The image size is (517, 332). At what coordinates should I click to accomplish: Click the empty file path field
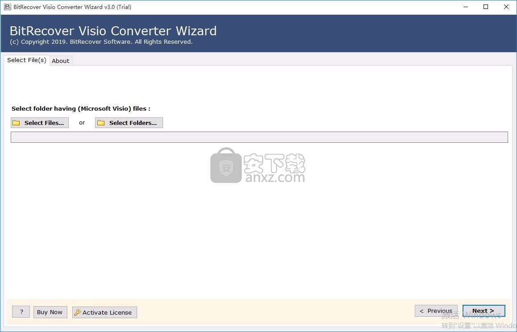[x=259, y=137]
